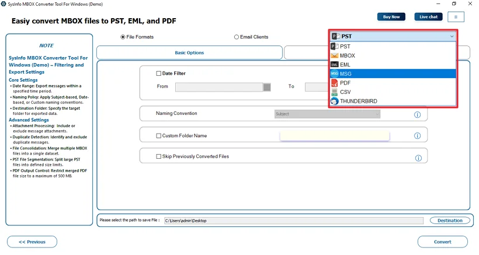Open Live chat

tap(428, 17)
